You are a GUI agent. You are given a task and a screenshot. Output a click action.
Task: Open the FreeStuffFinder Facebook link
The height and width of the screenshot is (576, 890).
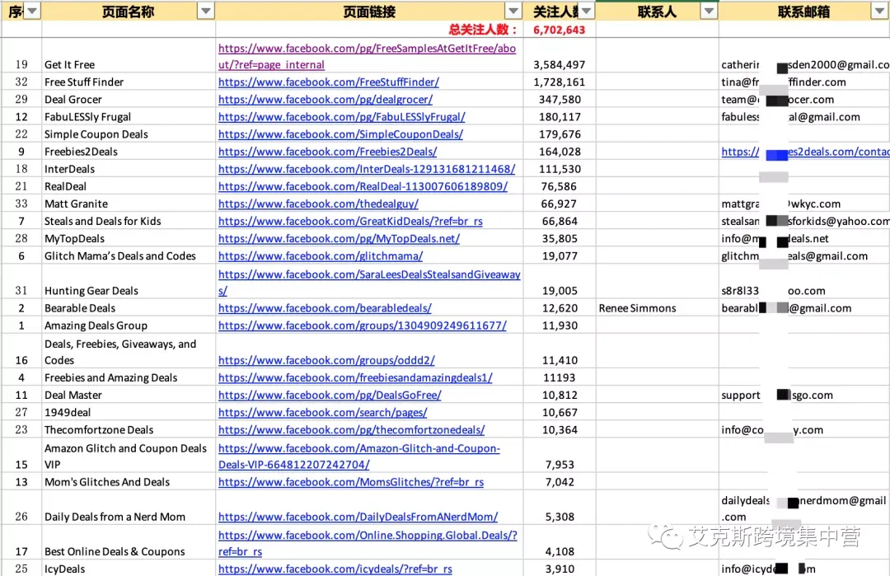pyautogui.click(x=329, y=82)
